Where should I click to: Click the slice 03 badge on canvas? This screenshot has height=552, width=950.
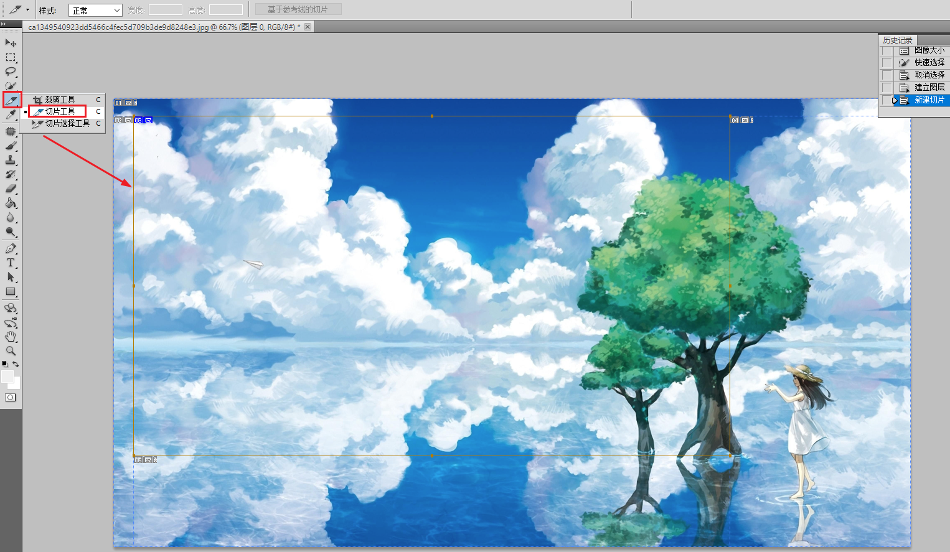tap(143, 120)
